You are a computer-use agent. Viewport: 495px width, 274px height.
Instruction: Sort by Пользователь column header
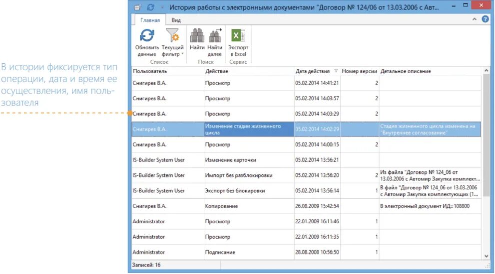coord(168,71)
